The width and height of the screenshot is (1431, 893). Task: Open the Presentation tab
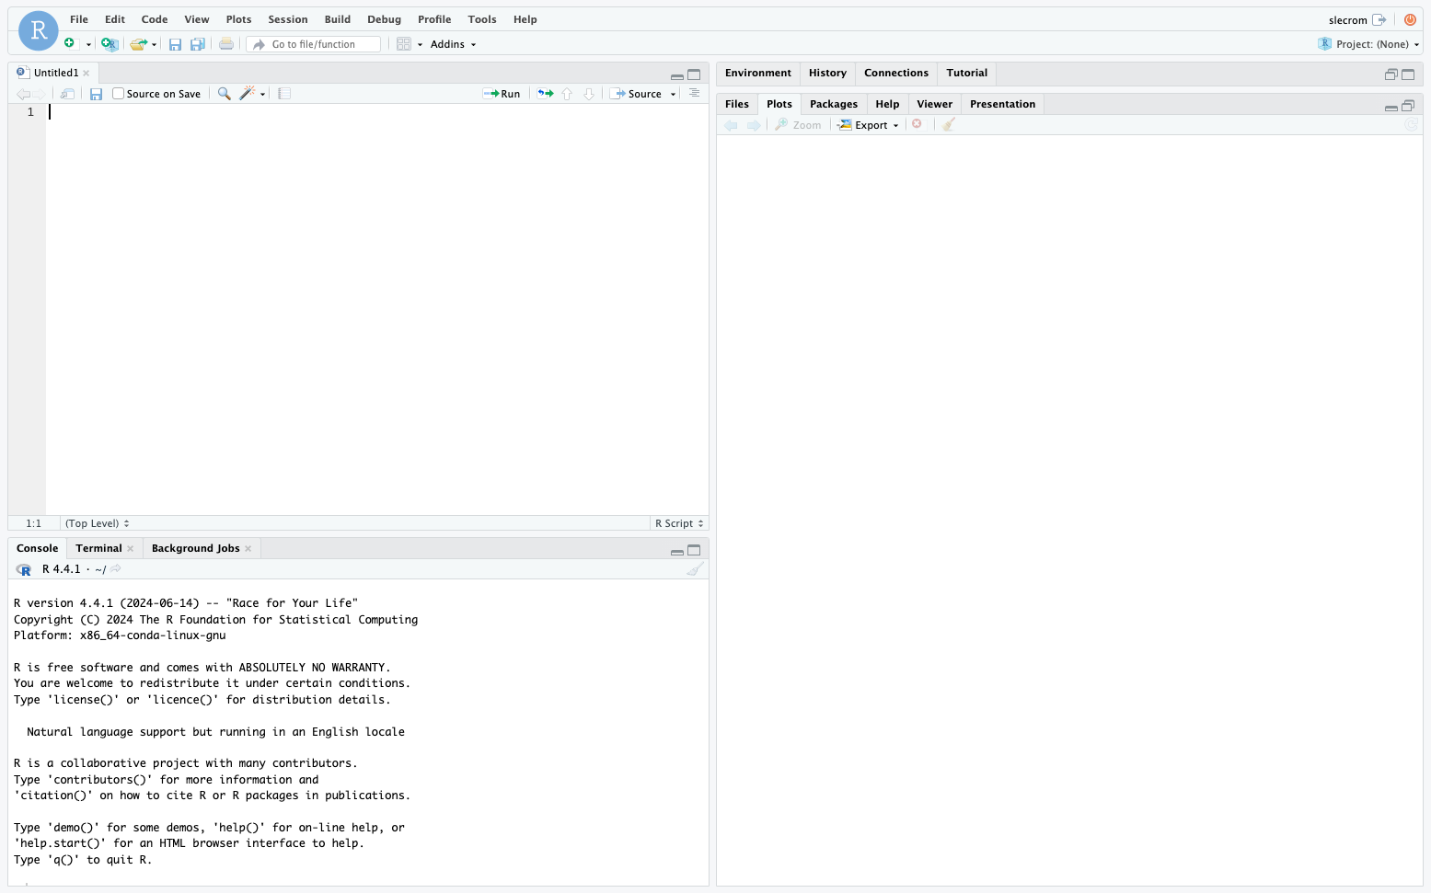(x=1002, y=104)
